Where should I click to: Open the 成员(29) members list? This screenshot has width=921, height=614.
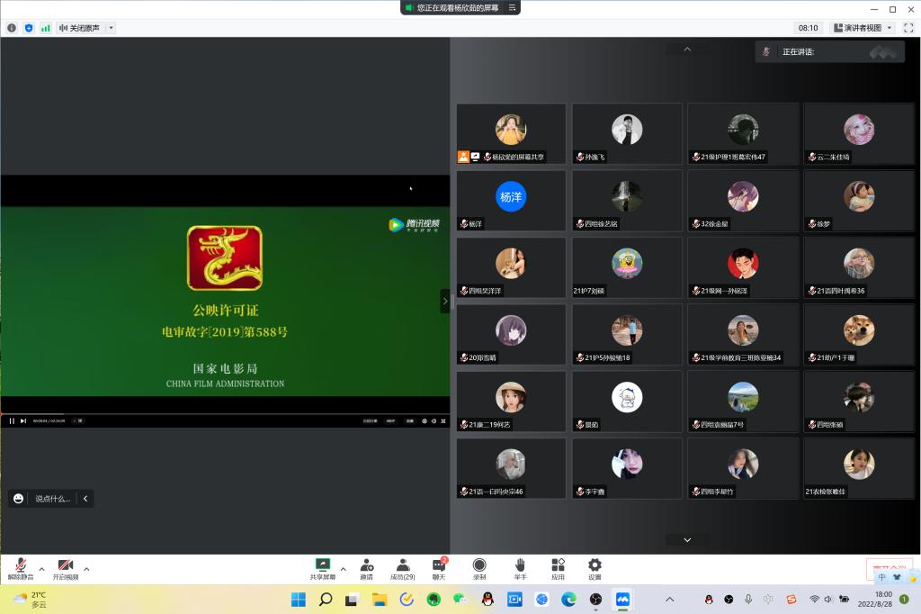coord(402,569)
